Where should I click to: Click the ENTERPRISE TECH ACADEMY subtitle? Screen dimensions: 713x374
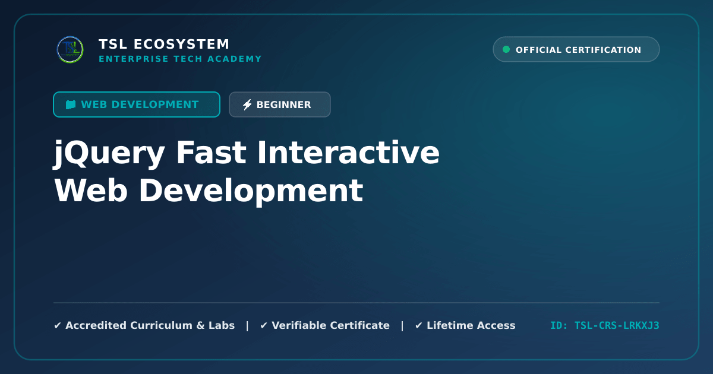point(180,59)
